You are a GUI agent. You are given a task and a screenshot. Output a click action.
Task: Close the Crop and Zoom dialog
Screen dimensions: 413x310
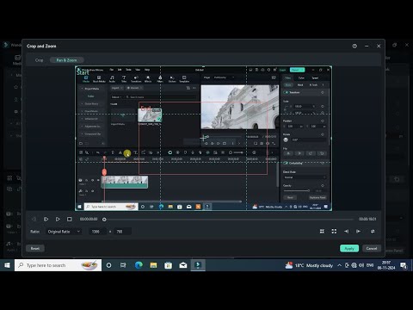tap(379, 46)
